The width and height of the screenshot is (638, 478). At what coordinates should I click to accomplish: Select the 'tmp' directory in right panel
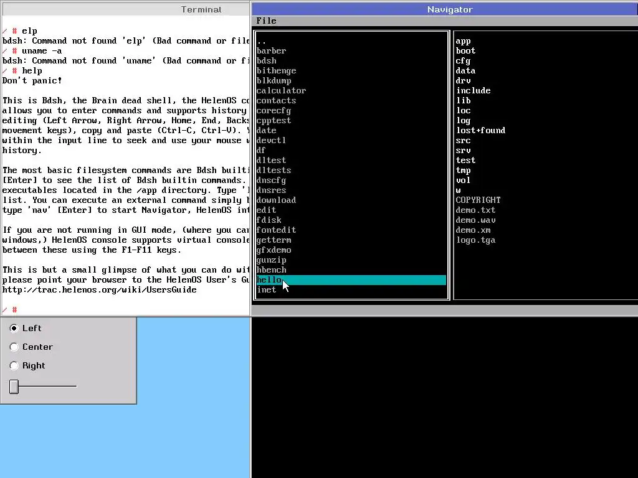tap(463, 171)
